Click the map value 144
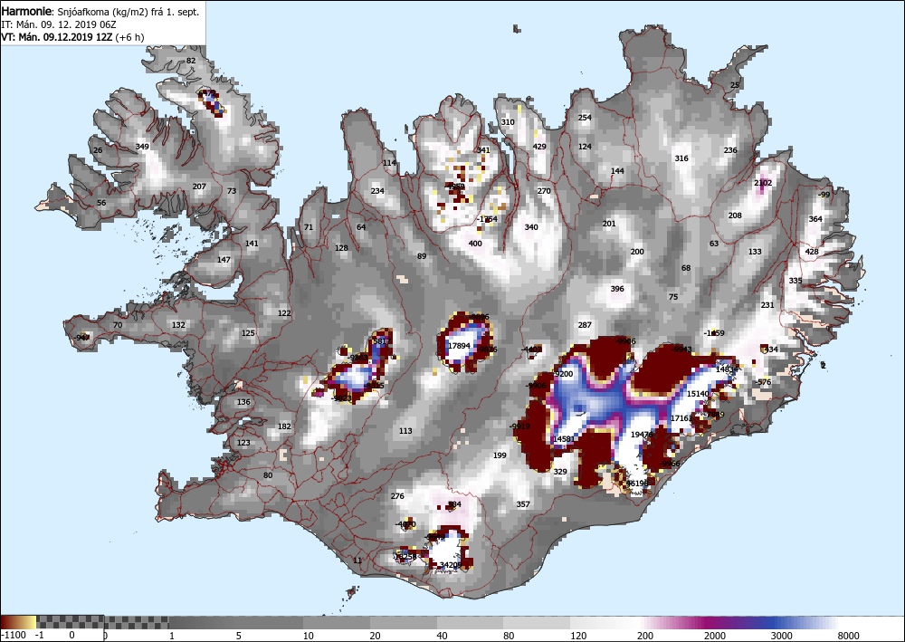Image resolution: width=905 pixels, height=642 pixels. 617,171
